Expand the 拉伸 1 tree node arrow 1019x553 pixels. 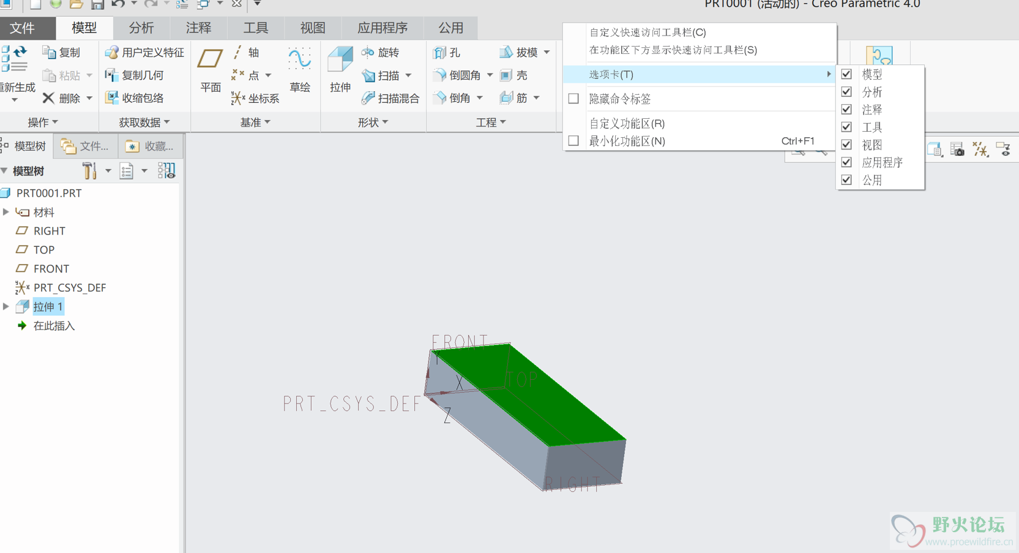pyautogui.click(x=6, y=306)
